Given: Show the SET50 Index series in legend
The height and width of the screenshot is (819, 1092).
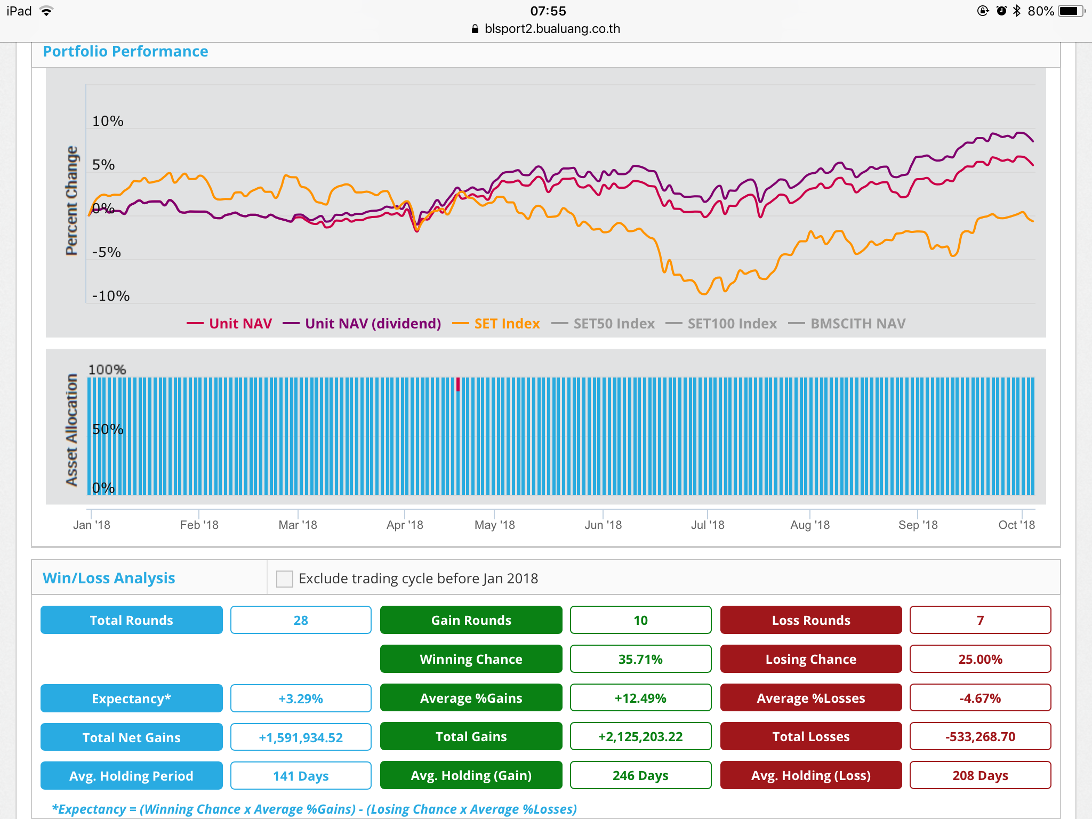Looking at the screenshot, I should point(603,324).
